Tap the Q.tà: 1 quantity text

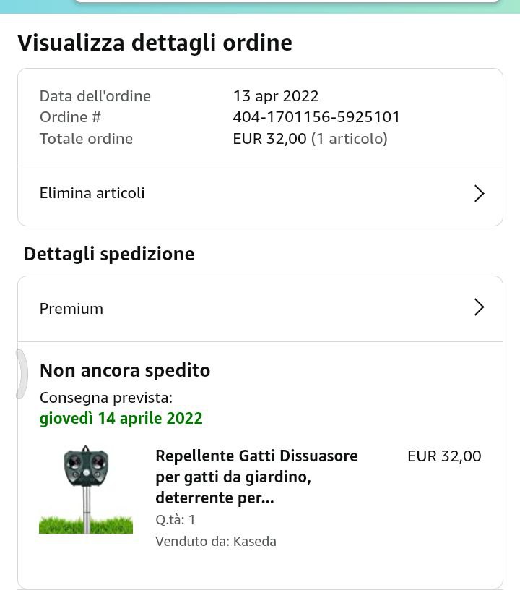(x=175, y=520)
